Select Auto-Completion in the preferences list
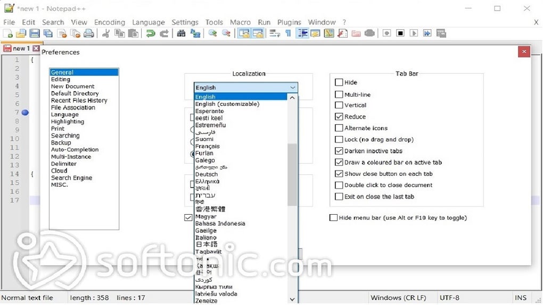This screenshot has width=543, height=305. tap(84, 149)
